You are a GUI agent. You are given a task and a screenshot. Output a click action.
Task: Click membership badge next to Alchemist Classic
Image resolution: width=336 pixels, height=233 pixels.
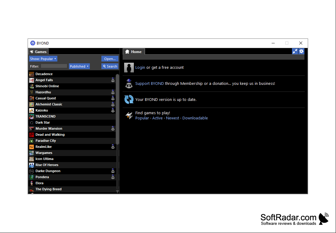pos(113,104)
